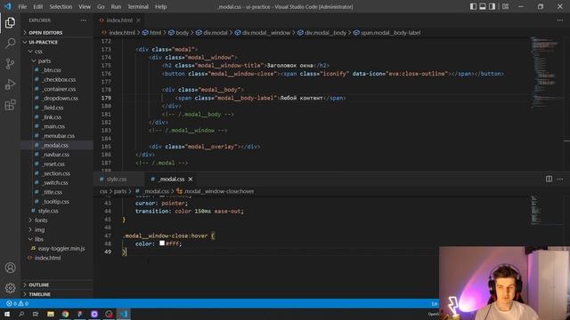Image resolution: width=570 pixels, height=320 pixels.
Task: Toggle primary side bar layout icon
Action: pyautogui.click(x=473, y=6)
